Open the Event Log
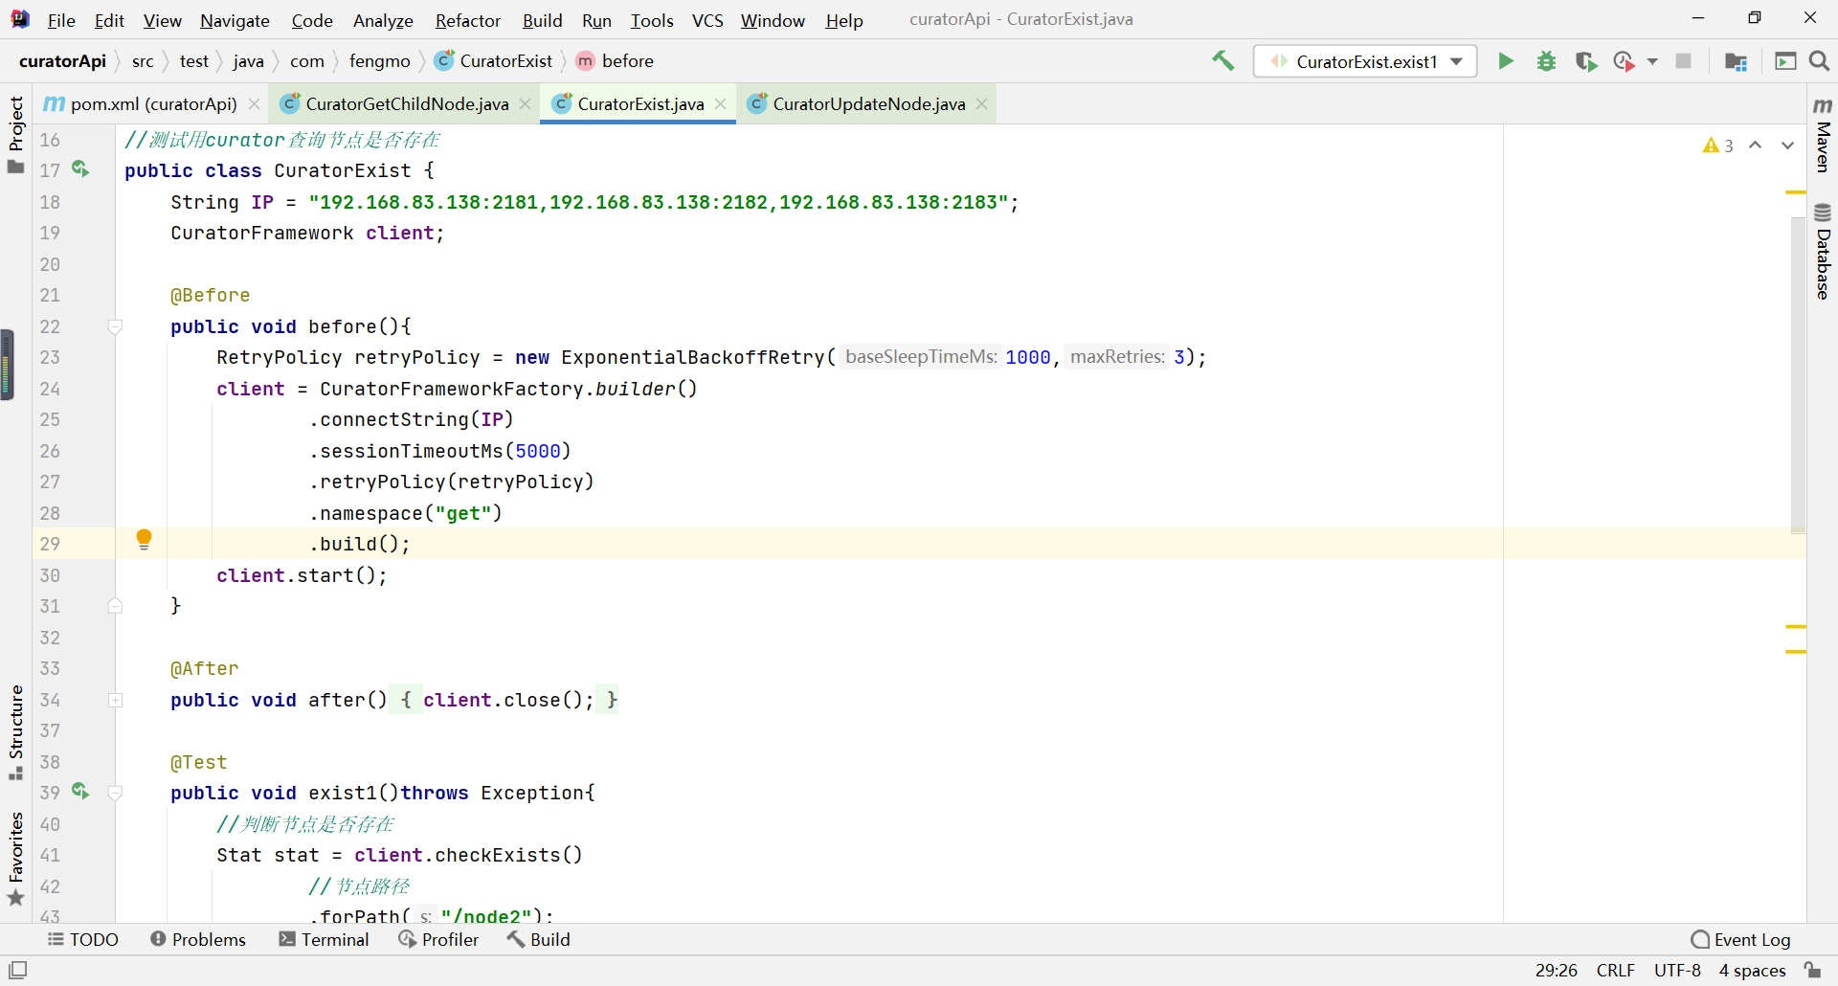Image resolution: width=1838 pixels, height=986 pixels. pyautogui.click(x=1741, y=939)
